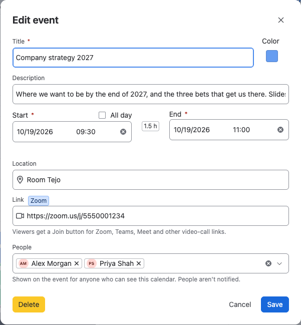The height and width of the screenshot is (325, 301).
Task: Click the location pin icon
Action: [20, 180]
